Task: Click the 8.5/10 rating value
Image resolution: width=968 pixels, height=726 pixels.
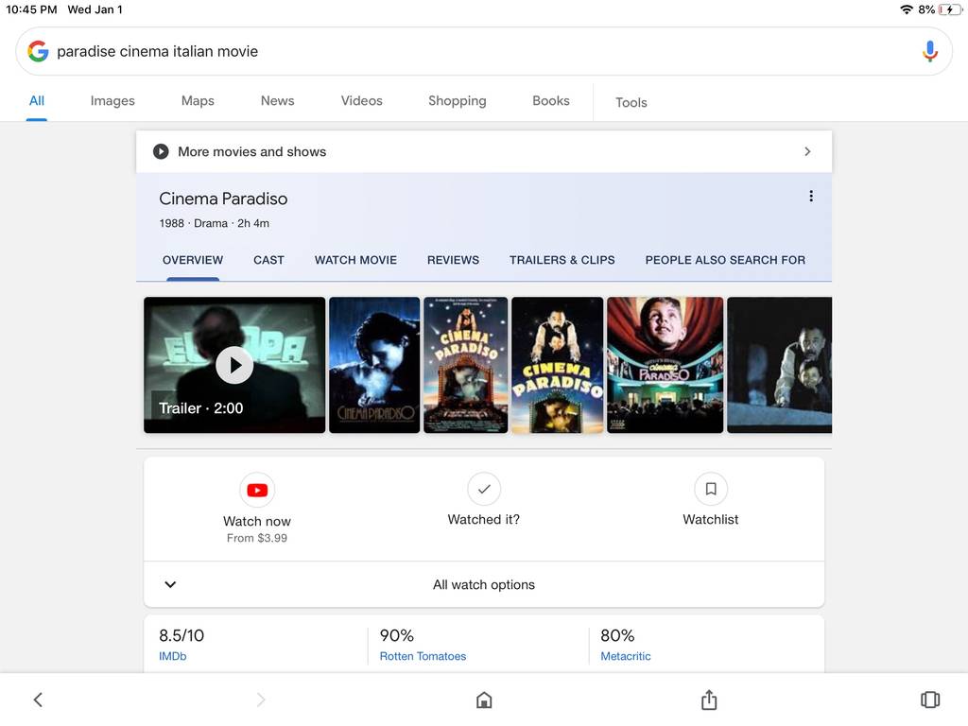Action: click(181, 635)
